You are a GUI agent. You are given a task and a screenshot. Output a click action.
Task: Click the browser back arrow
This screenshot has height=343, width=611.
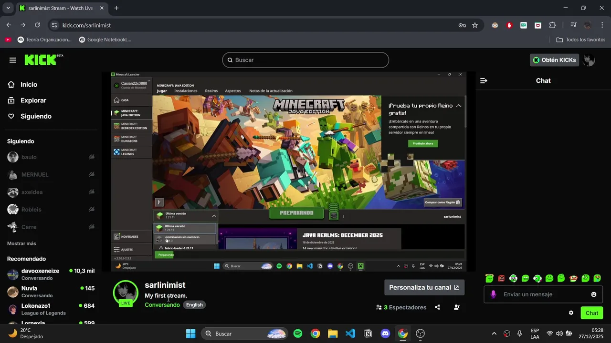point(9,25)
